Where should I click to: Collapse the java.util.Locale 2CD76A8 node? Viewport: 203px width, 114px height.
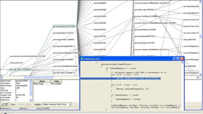point(155,10)
